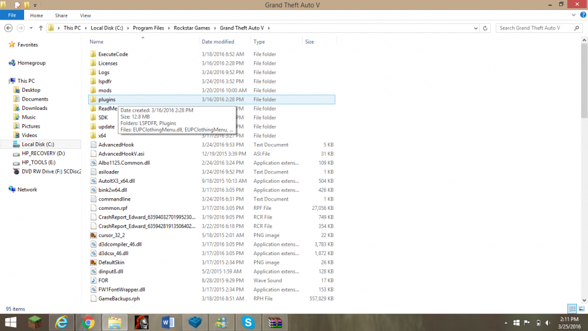Click the search magnifier icon

[x=576, y=28]
